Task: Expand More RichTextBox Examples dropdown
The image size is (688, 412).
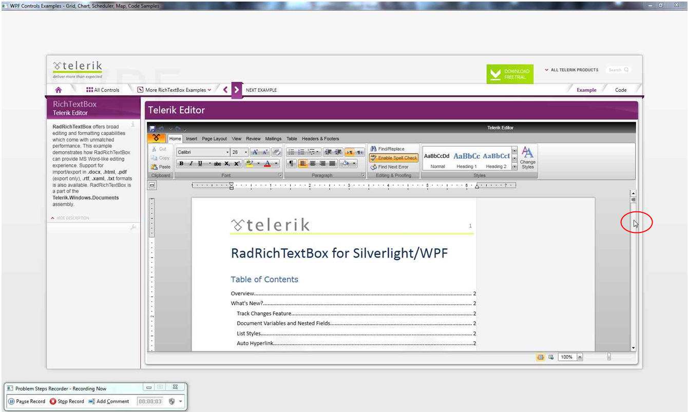Action: [175, 90]
